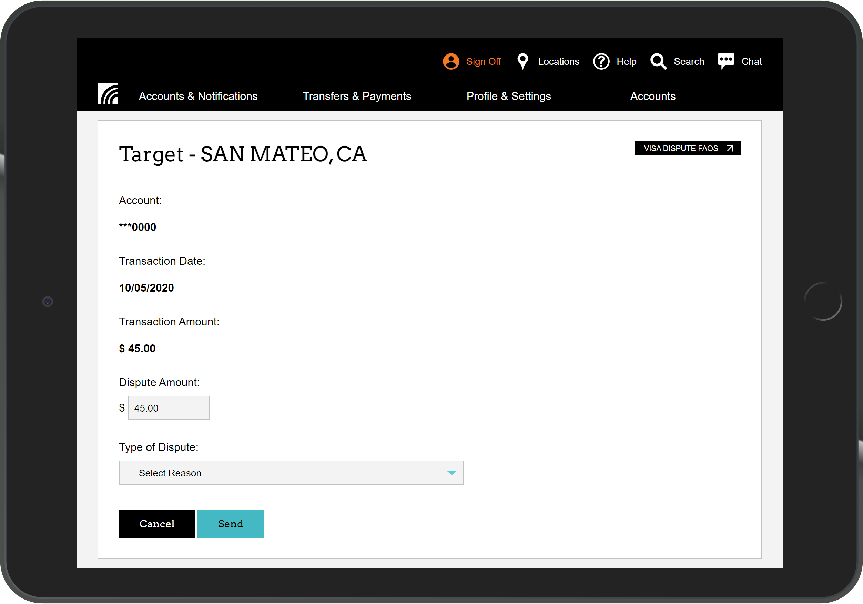Expand the Type of Dispute dropdown

click(x=291, y=473)
